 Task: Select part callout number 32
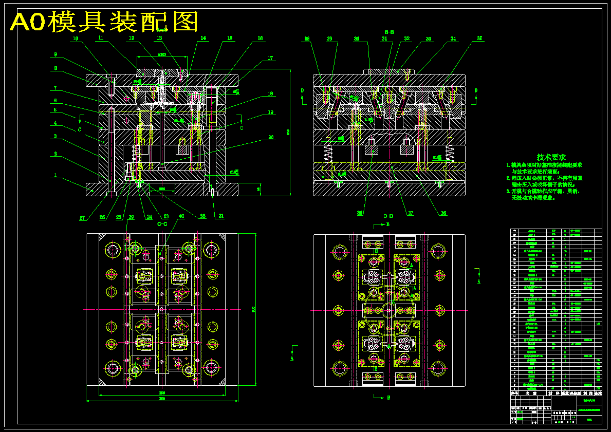(407, 39)
